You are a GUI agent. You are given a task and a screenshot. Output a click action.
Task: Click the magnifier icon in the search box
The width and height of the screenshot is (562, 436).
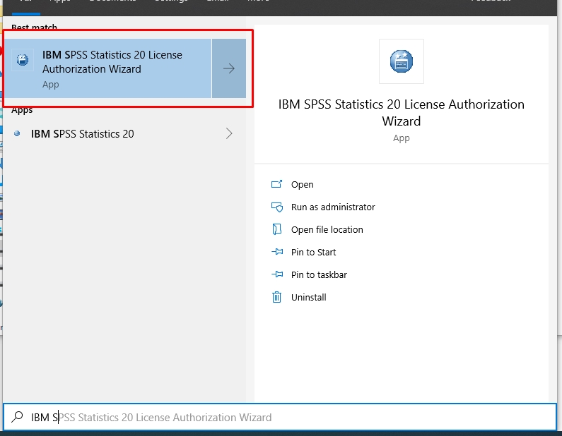(18, 417)
